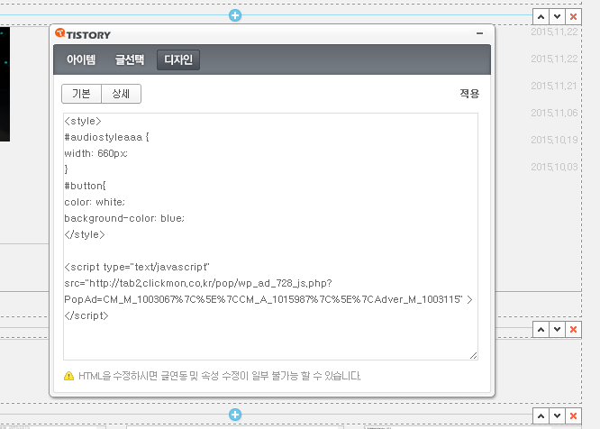Click the '#audiostyleaaa {' code line
The image size is (600, 429).
pyautogui.click(x=107, y=137)
